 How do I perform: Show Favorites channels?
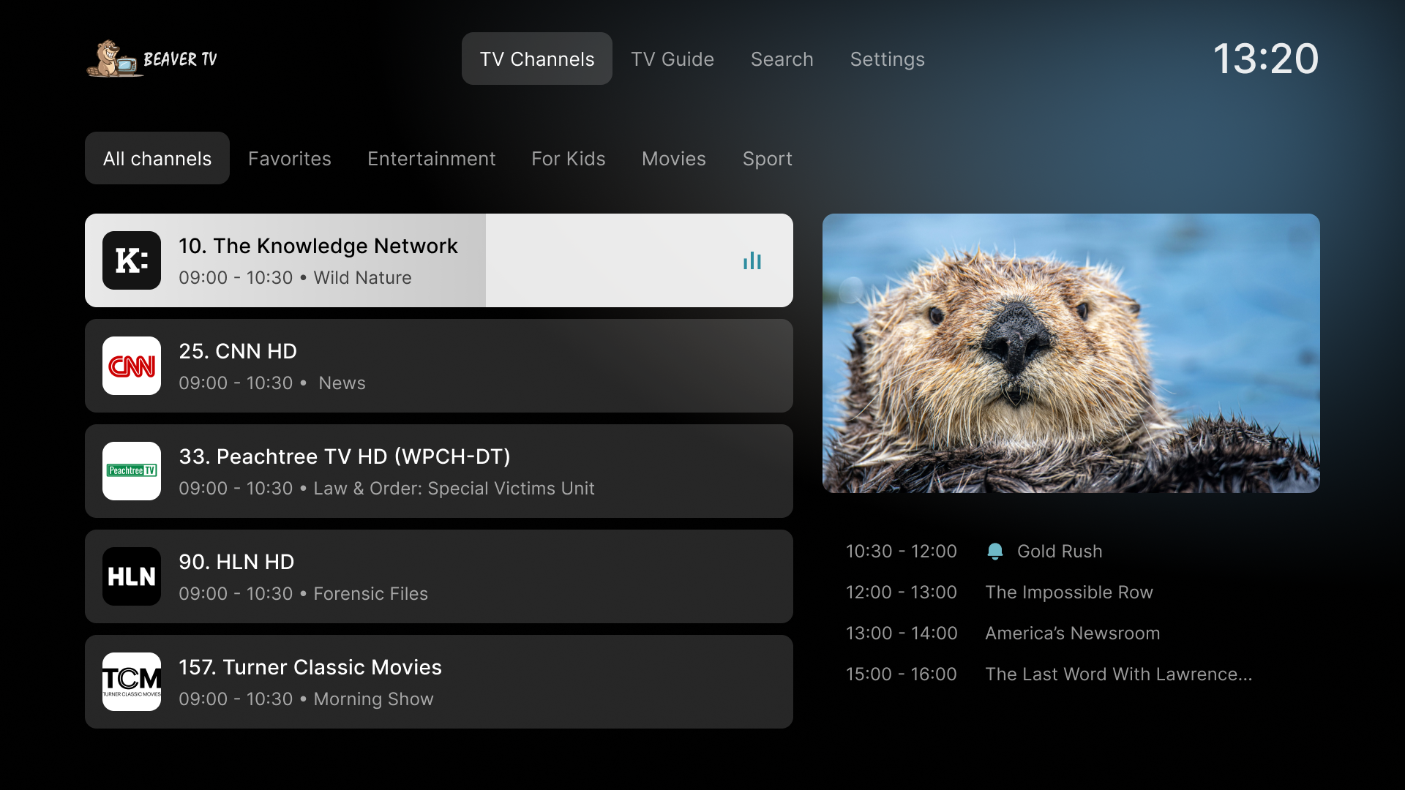point(290,158)
